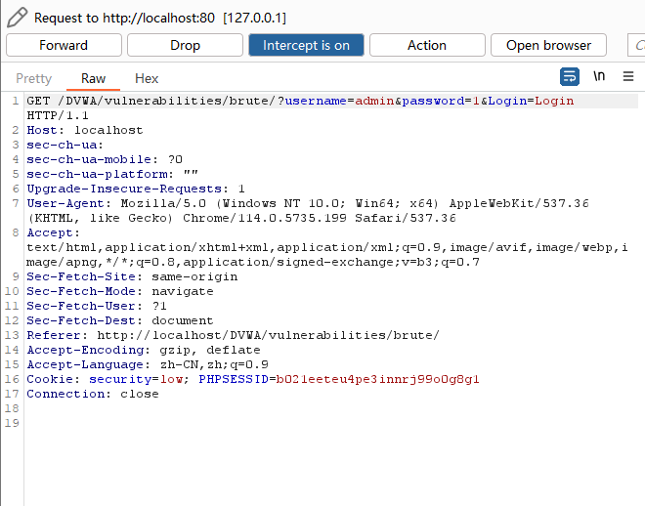Click the sec-ch-ua header on line 3
The width and height of the screenshot is (645, 506).
coord(65,145)
